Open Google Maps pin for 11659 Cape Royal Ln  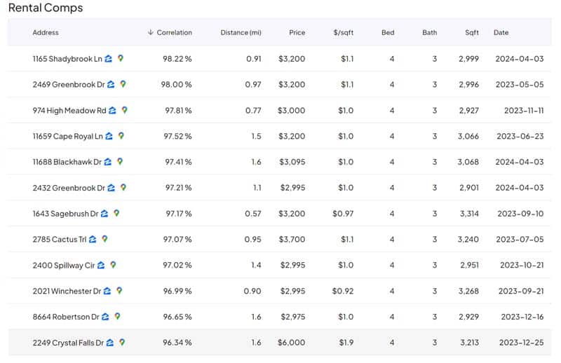tap(121, 136)
